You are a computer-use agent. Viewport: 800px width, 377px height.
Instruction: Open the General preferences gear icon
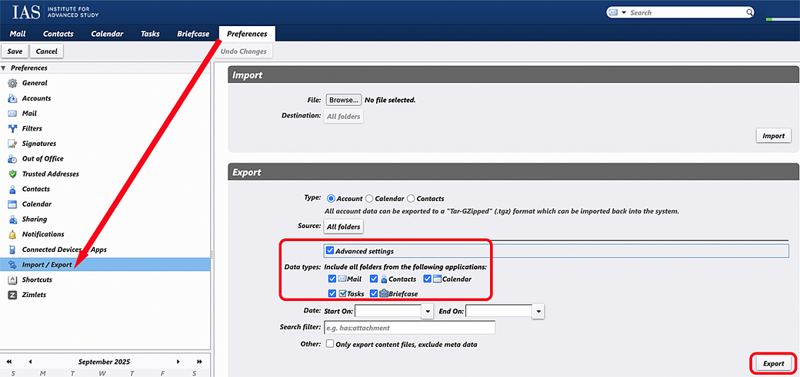13,83
